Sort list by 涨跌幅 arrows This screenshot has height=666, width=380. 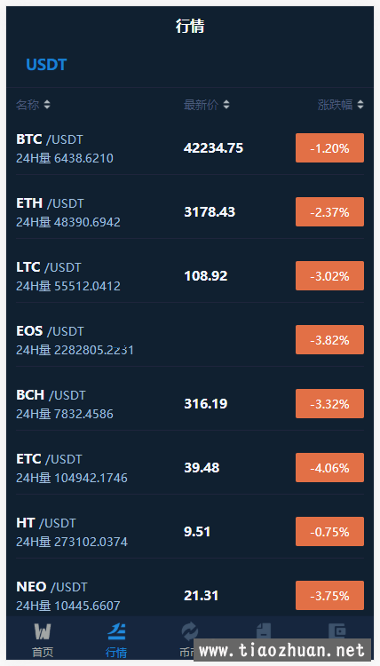coord(360,105)
